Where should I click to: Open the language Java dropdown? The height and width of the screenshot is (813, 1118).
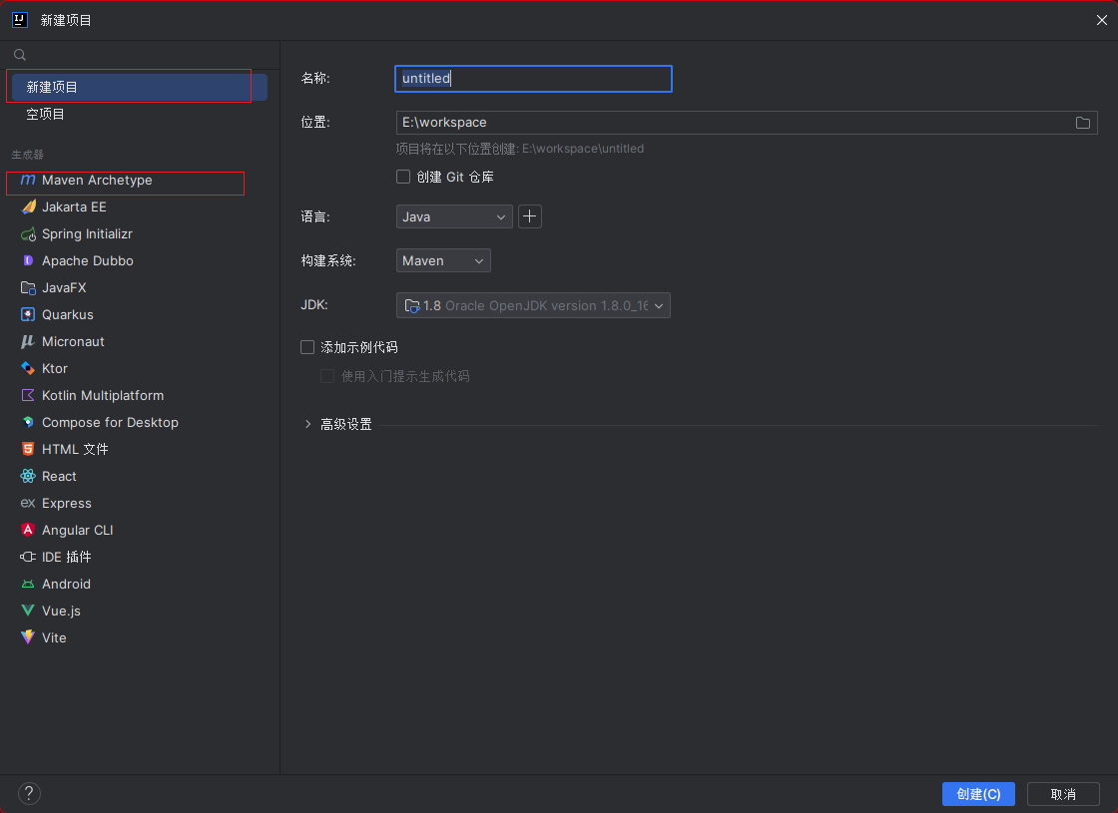click(454, 216)
